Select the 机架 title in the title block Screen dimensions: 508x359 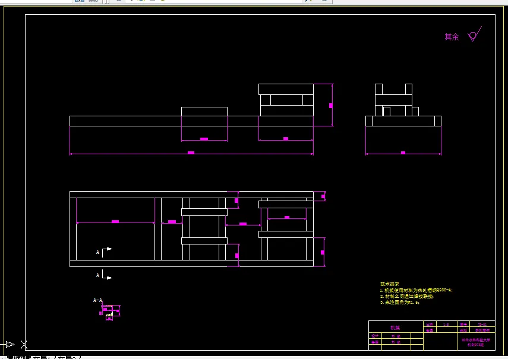pos(395,328)
